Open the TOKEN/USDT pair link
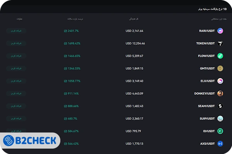The width and height of the screenshot is (232, 154). coord(205,44)
